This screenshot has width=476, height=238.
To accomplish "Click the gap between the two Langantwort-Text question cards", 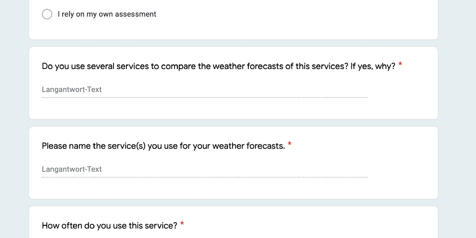I will coord(233,123).
